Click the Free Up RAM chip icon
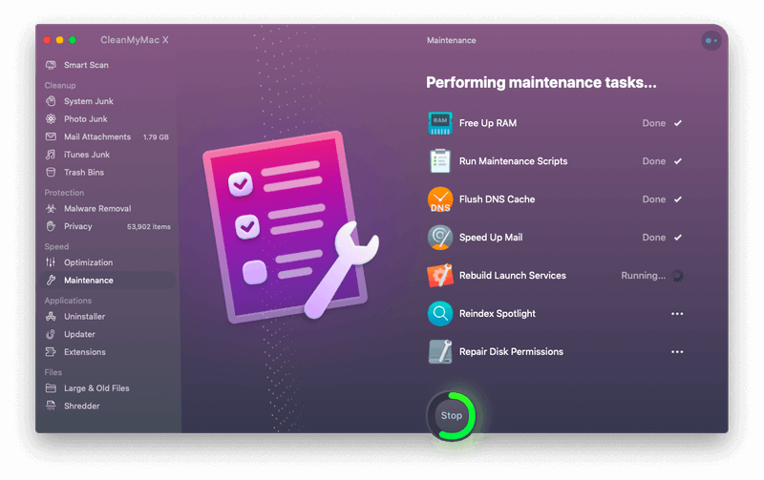The image size is (764, 480). [440, 123]
